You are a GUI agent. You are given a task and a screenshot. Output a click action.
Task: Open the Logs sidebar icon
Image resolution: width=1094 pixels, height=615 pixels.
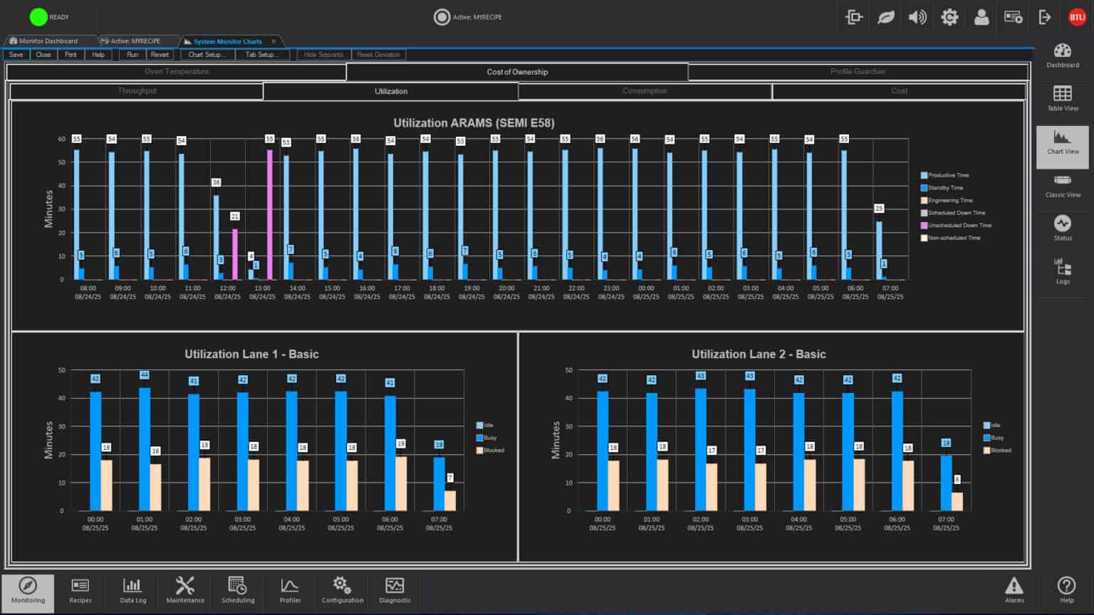1062,271
